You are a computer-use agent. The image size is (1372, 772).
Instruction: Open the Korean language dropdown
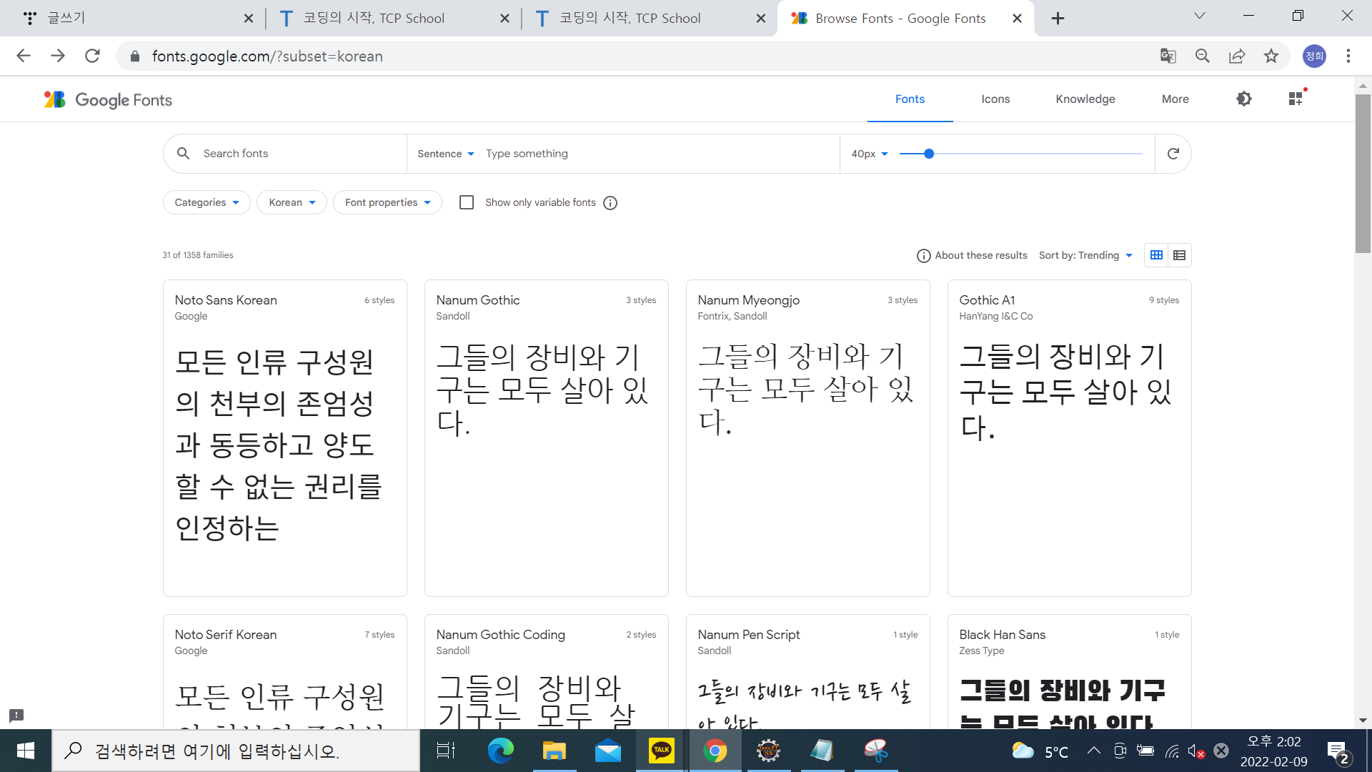(292, 202)
